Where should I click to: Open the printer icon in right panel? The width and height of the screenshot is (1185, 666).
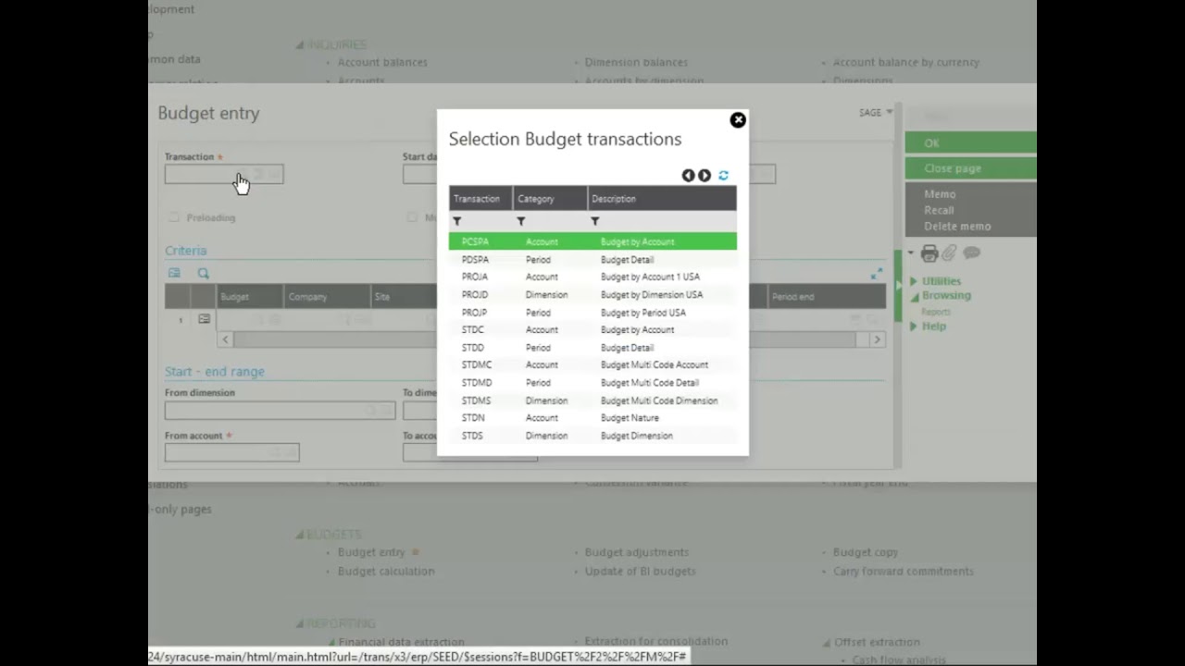pyautogui.click(x=929, y=253)
